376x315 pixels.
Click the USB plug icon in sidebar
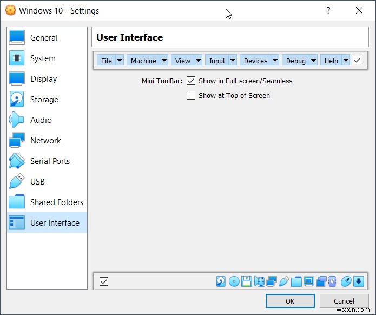[17, 181]
